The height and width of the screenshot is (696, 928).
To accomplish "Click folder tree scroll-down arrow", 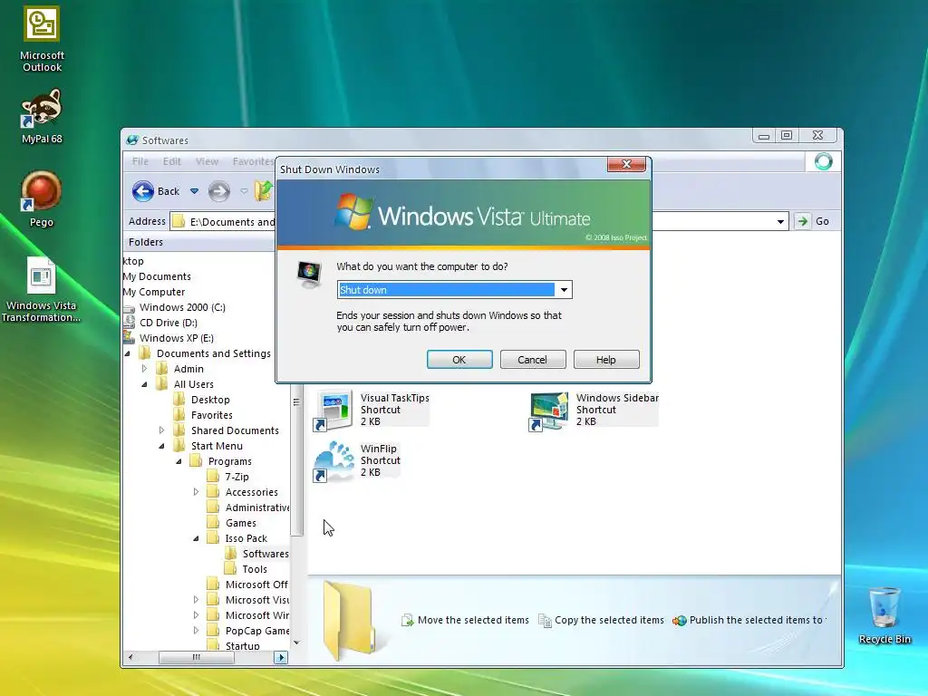I will click(296, 643).
